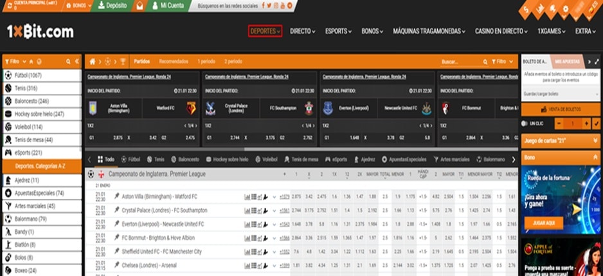Open +1579 more markets for Aston Villa match
The width and height of the screenshot is (603, 276).
click(285, 197)
